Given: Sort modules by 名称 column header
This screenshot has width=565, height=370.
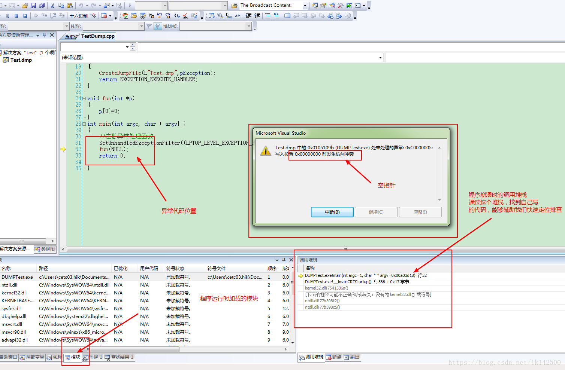Looking at the screenshot, I should pyautogui.click(x=18, y=269).
